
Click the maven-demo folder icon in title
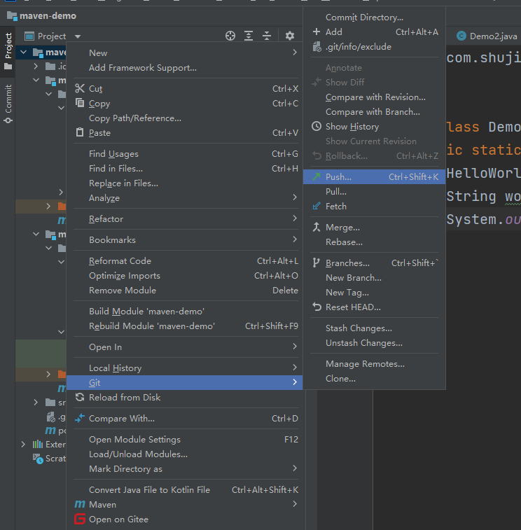12,15
